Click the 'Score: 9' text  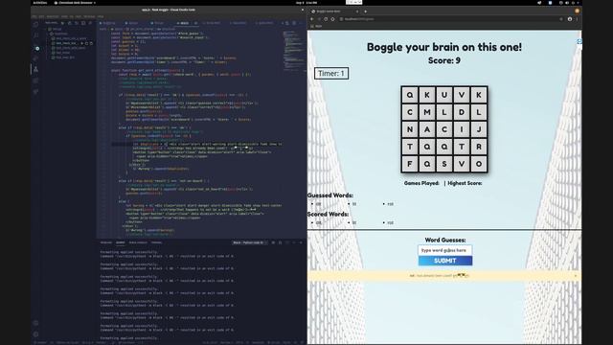(x=444, y=60)
